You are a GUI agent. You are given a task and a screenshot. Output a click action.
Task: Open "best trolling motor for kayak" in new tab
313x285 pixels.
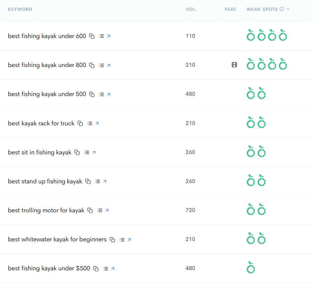[x=107, y=210]
